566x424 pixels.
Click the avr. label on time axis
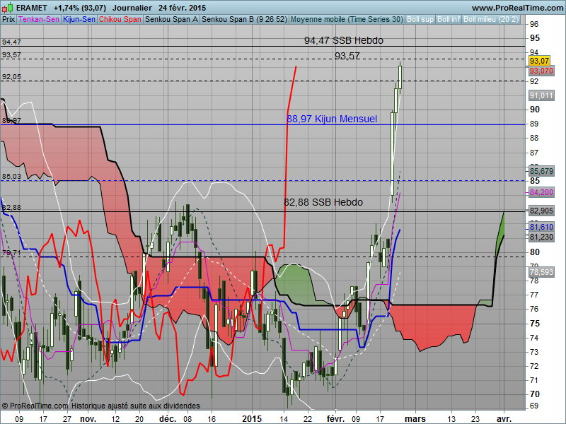click(504, 419)
